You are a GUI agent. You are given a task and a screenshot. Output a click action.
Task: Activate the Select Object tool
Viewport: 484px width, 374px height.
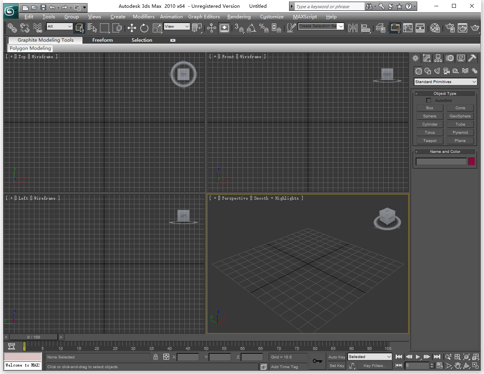click(x=79, y=28)
